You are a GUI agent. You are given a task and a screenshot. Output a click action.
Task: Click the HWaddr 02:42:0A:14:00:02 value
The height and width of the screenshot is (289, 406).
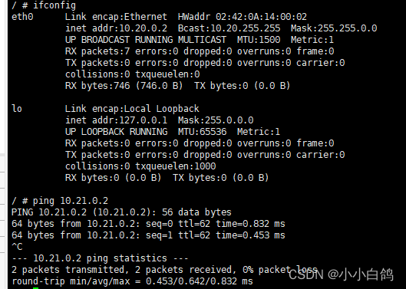pyautogui.click(x=243, y=17)
